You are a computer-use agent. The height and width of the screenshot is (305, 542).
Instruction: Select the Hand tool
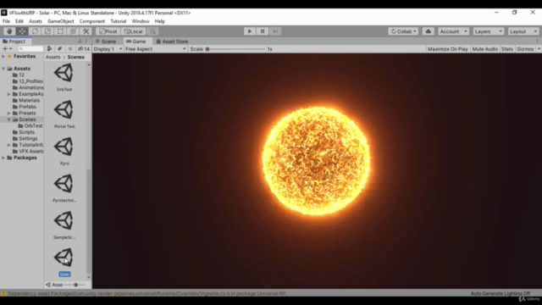9,31
